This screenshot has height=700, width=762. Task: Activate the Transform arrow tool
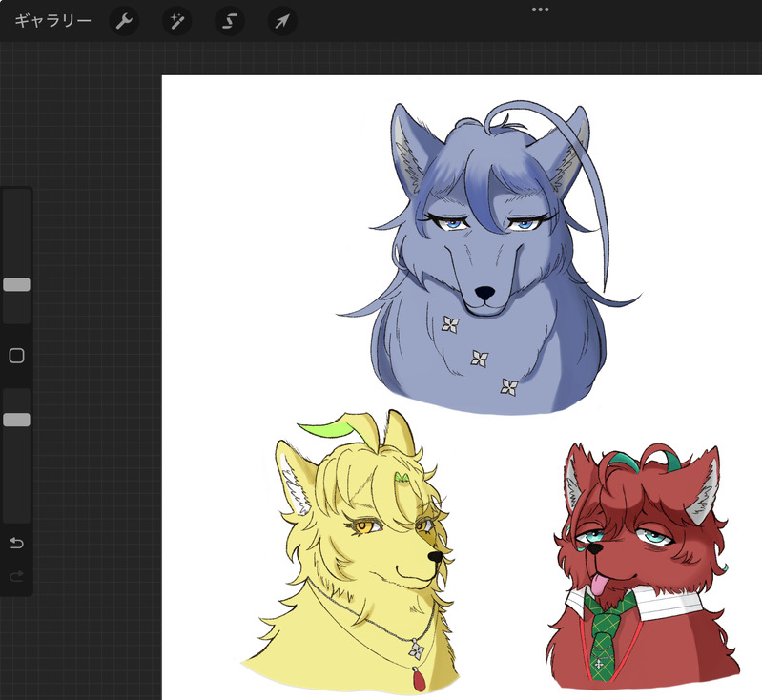tap(282, 21)
